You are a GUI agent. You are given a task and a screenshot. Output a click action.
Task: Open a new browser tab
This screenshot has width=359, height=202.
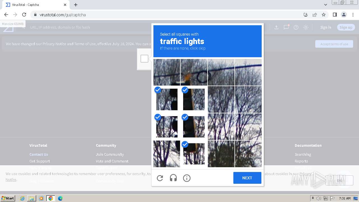[76, 5]
